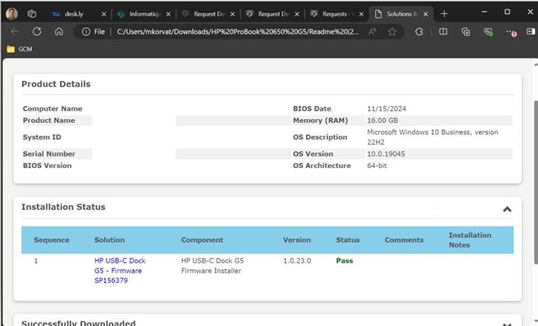Open the sidebar icon at toolbar end

point(530,32)
